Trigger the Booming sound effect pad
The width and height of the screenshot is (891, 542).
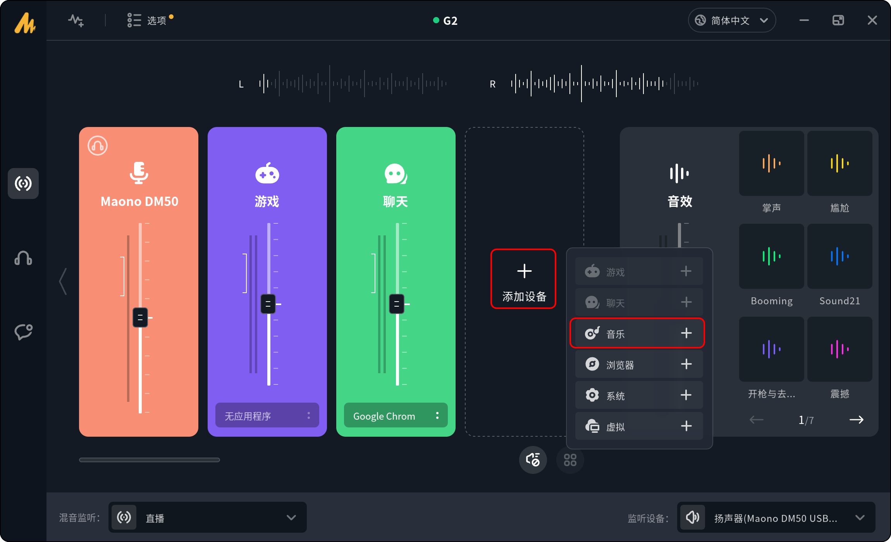[x=771, y=256]
